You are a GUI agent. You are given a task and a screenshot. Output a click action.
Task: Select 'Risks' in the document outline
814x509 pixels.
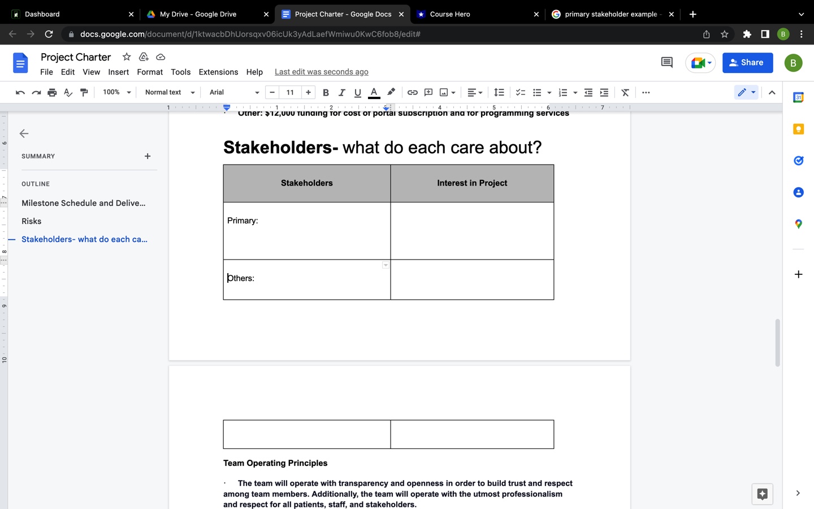tap(31, 221)
